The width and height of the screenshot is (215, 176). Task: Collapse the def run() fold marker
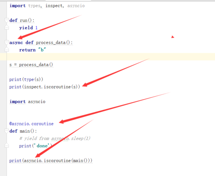[6, 20]
